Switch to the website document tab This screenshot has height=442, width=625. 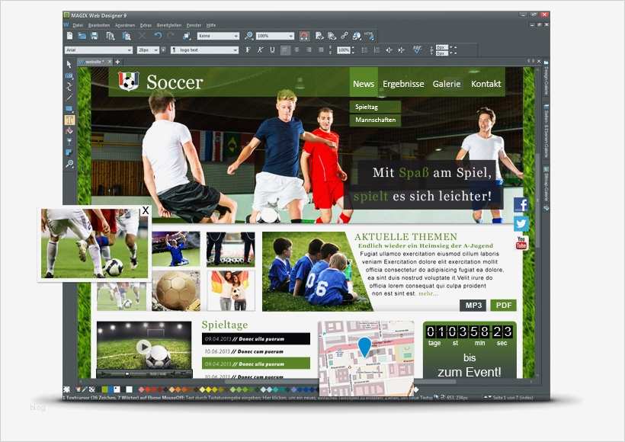coord(95,62)
